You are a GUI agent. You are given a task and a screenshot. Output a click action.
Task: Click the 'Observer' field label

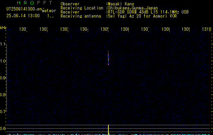click(x=70, y=4)
